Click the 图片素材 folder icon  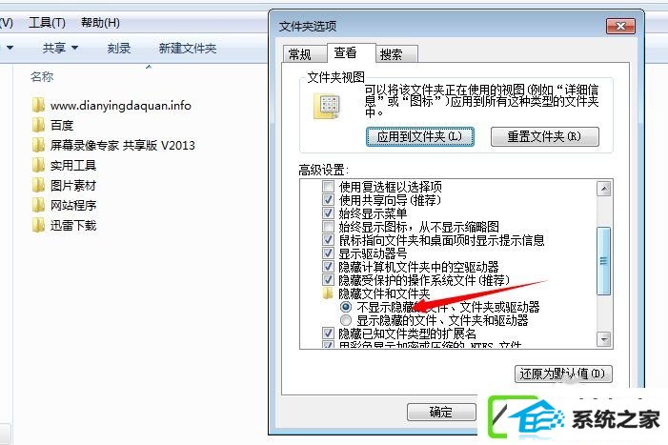[38, 185]
